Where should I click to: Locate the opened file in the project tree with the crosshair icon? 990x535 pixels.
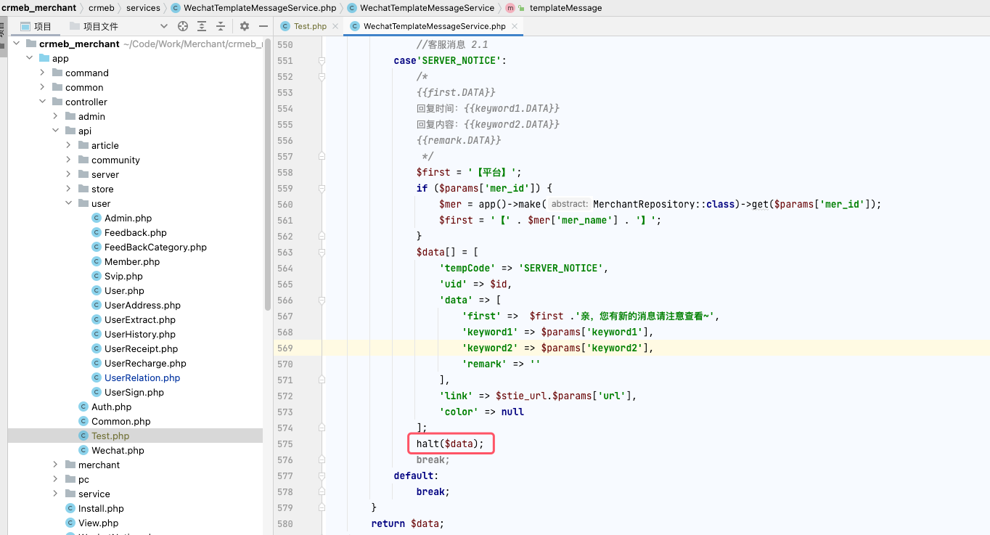183,26
